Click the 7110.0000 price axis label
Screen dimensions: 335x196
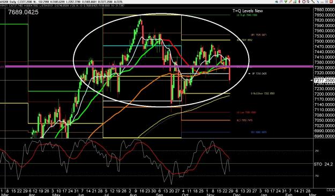[324, 110]
